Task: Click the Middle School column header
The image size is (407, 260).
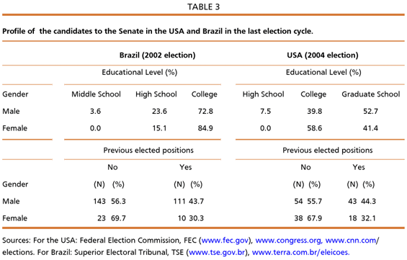Action: point(96,94)
